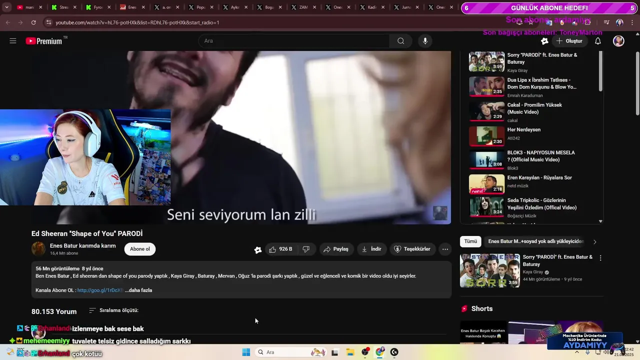
Task: Go back in browser history
Action: tap(7, 22)
